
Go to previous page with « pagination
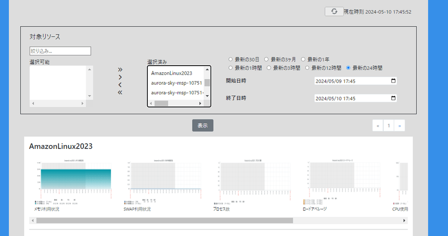pos(378,126)
